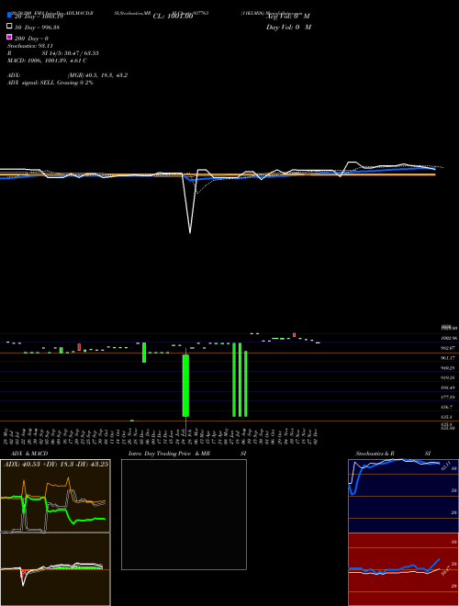Click the 'Avg Vol: 0 M' label
The width and height of the screenshot is (459, 606).
click(288, 17)
